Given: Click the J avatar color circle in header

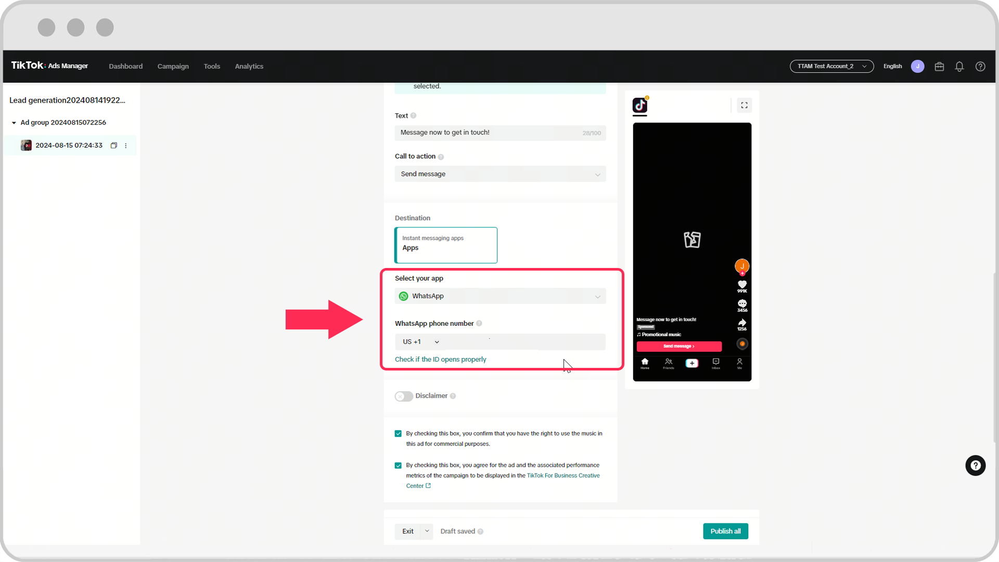Looking at the screenshot, I should click(917, 67).
